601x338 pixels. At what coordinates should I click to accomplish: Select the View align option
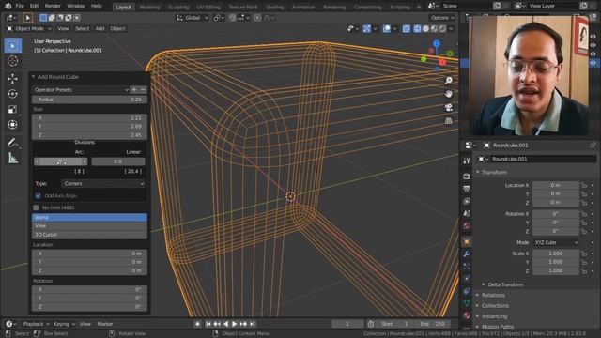tap(89, 225)
